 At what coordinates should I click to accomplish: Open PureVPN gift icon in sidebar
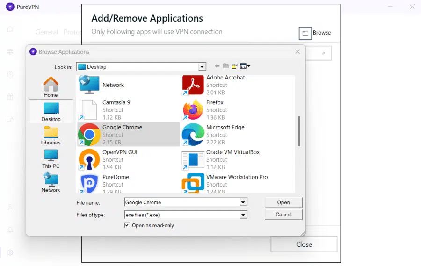(x=10, y=97)
